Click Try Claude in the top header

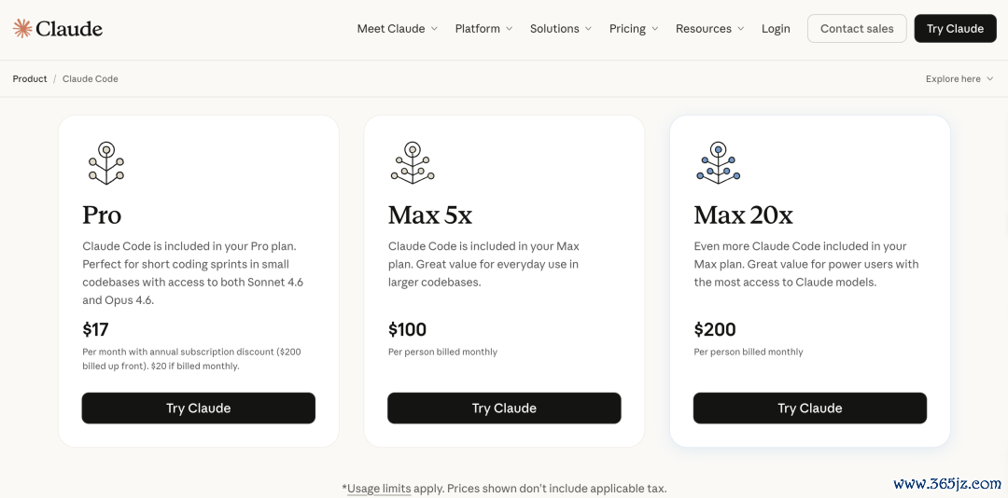tap(956, 28)
